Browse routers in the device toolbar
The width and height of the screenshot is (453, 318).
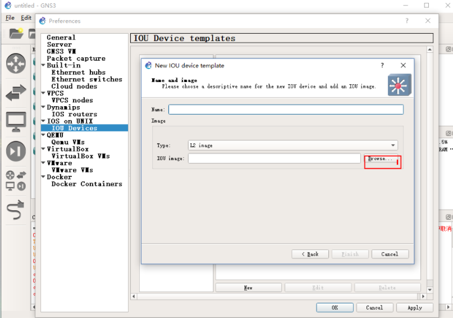16,63
